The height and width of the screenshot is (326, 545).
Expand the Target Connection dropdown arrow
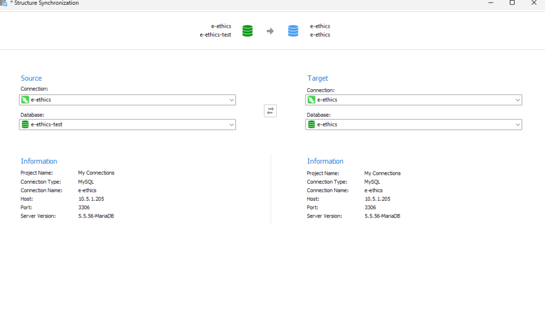click(517, 100)
